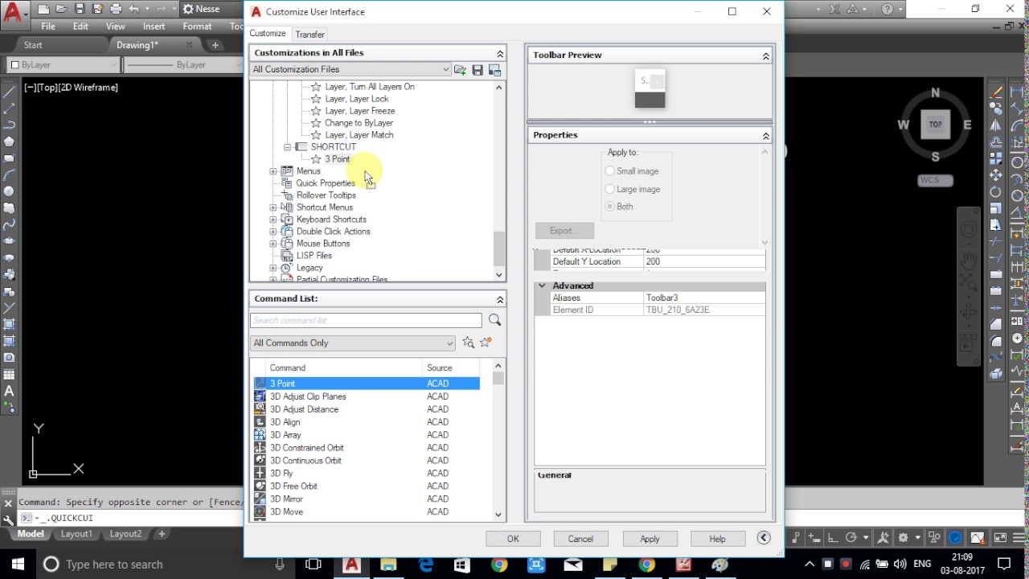Open the Format menu in AutoCAD

click(x=197, y=27)
